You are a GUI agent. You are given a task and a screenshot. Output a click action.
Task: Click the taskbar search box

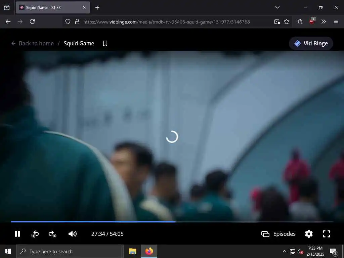[70, 251]
